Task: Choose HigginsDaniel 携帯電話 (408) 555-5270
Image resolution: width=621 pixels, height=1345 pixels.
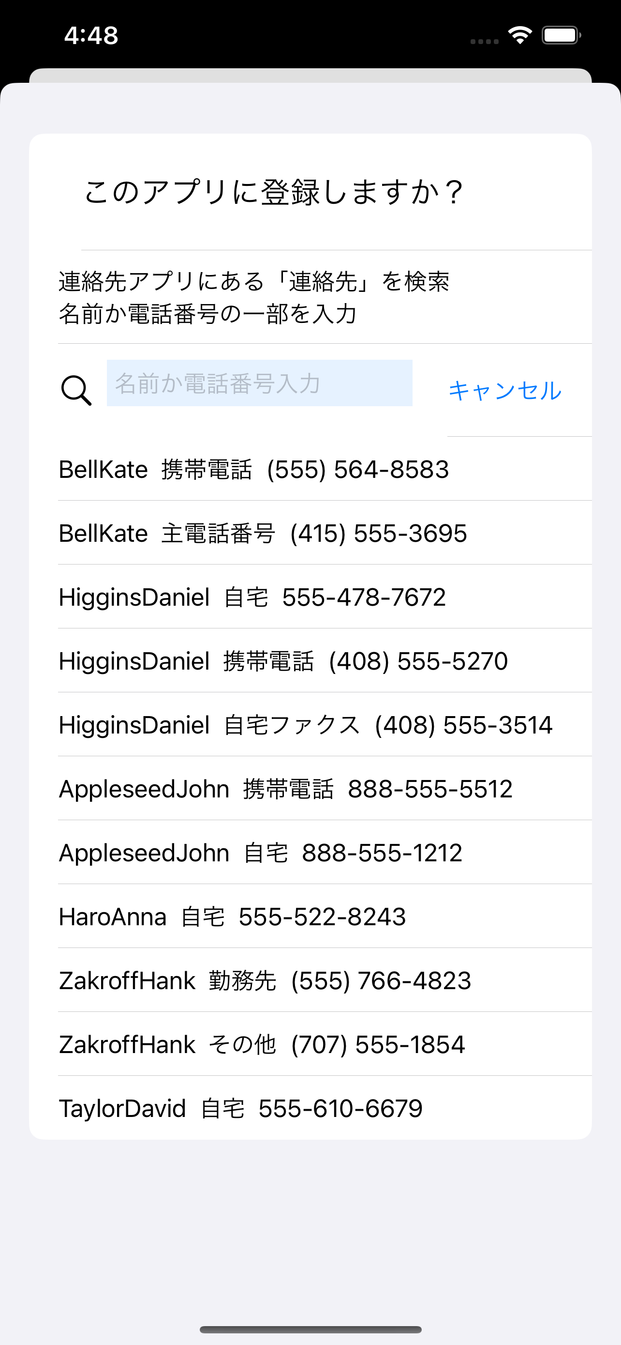Action: (x=283, y=660)
